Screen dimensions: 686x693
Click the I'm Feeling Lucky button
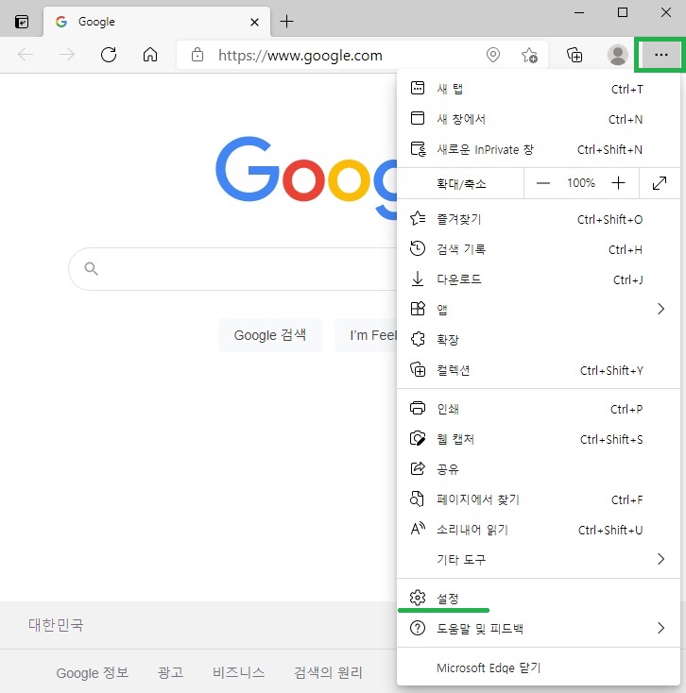point(367,335)
